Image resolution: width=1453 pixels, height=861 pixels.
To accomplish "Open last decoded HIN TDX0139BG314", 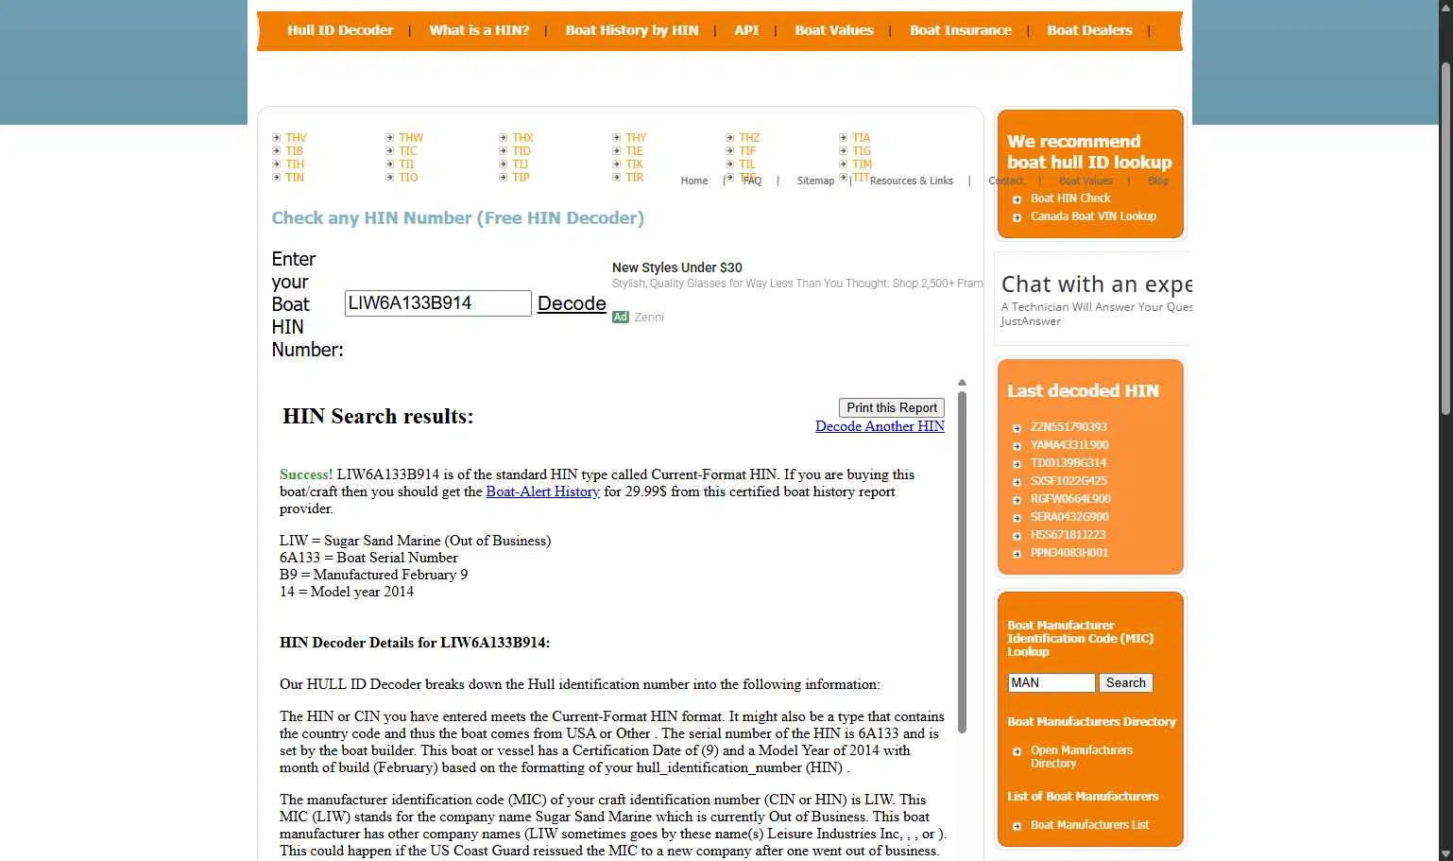I will click(x=1068, y=463).
